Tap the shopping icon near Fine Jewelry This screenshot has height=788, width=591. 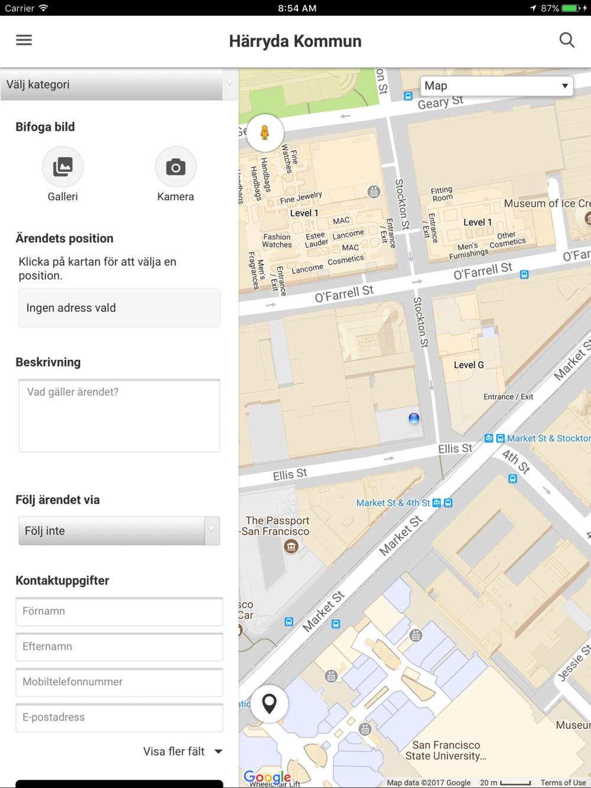(374, 191)
